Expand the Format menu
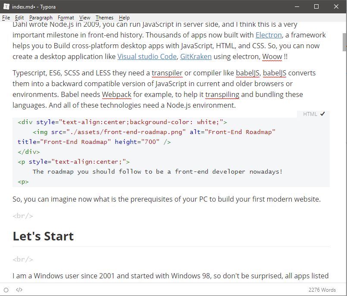The image size is (347, 296). click(66, 18)
